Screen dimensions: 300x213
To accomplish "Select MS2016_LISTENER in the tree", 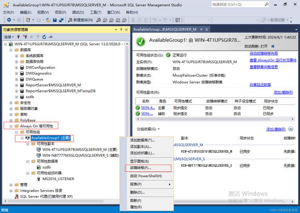I will (x=58, y=179).
